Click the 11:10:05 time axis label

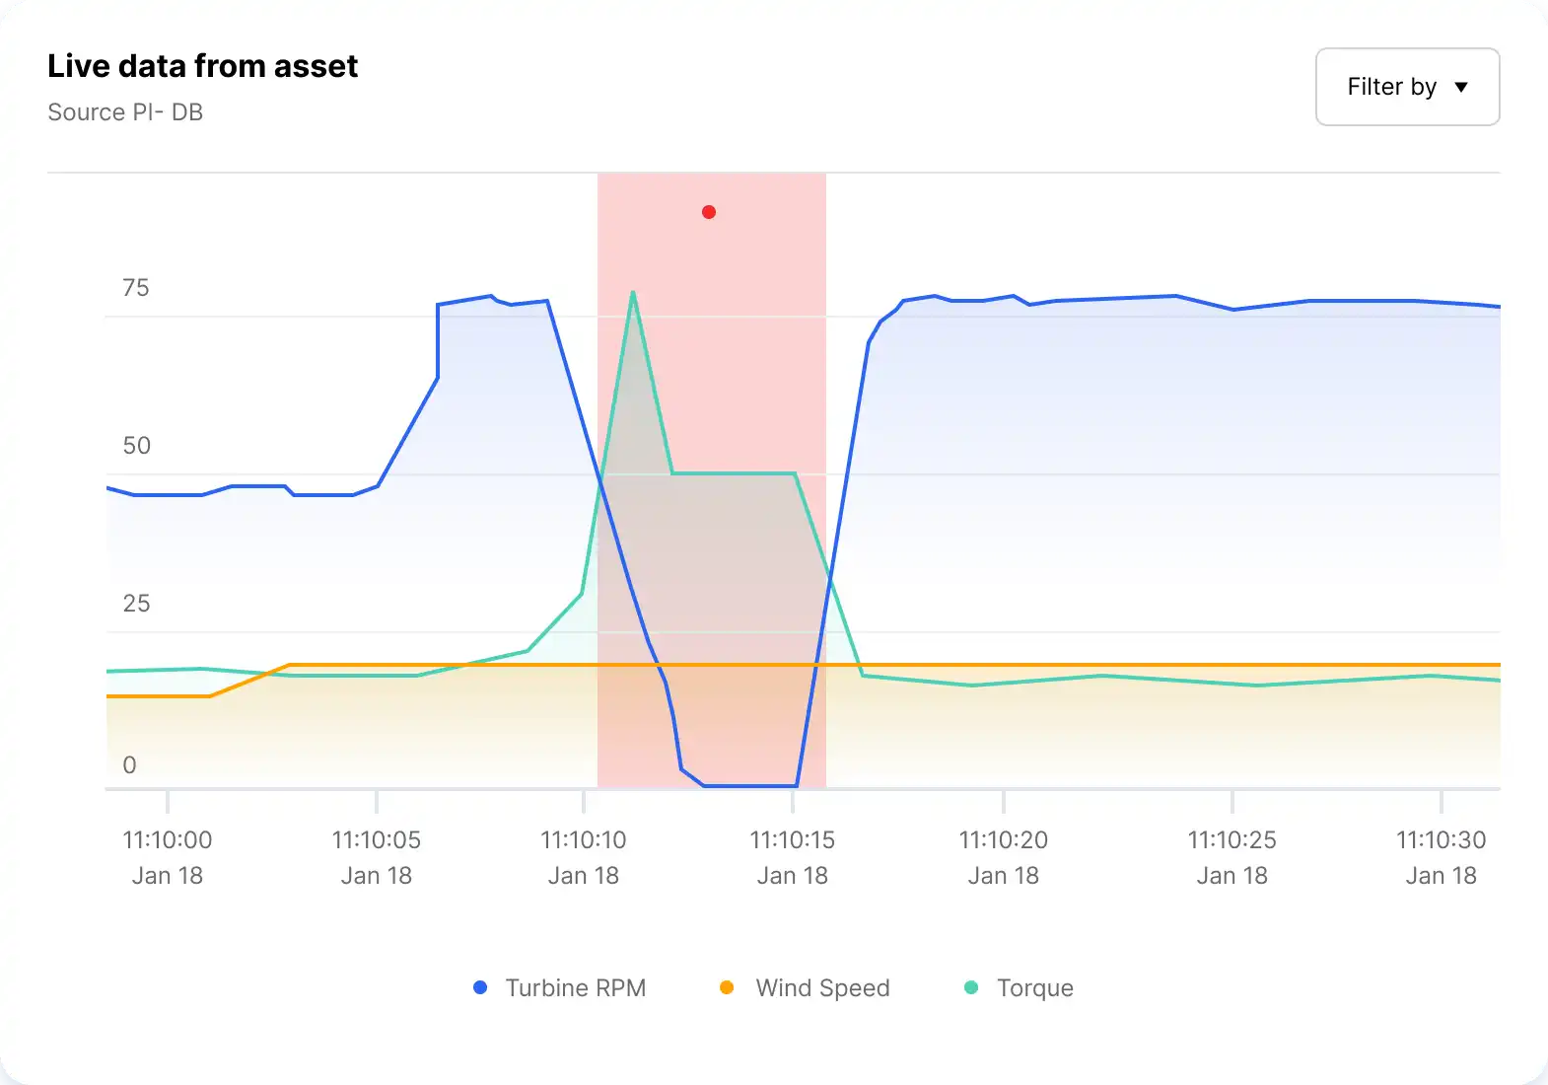pos(377,840)
